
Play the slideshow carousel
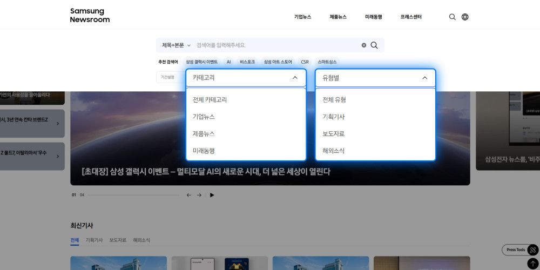point(212,195)
